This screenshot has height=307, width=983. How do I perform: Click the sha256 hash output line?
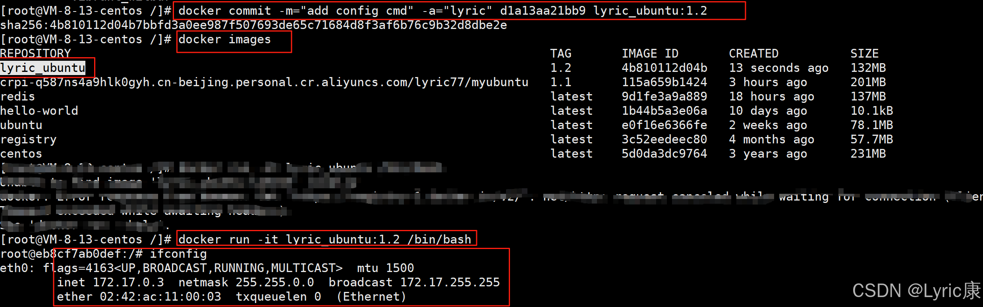[x=253, y=25]
